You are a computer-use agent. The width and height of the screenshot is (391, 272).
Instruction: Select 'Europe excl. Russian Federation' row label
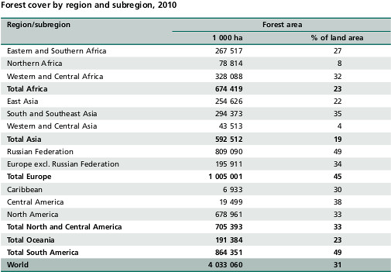click(x=63, y=164)
